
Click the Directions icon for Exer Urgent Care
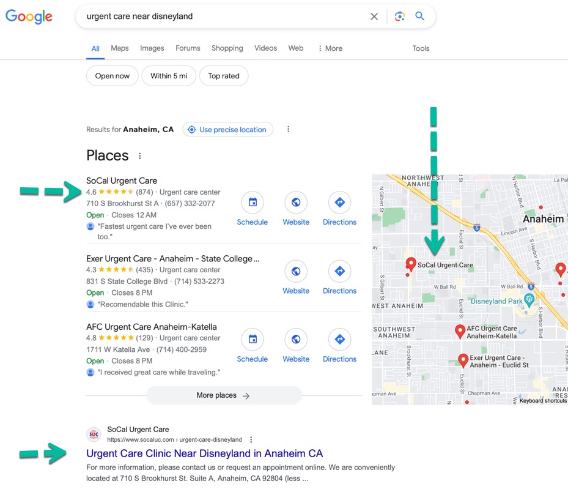click(339, 271)
